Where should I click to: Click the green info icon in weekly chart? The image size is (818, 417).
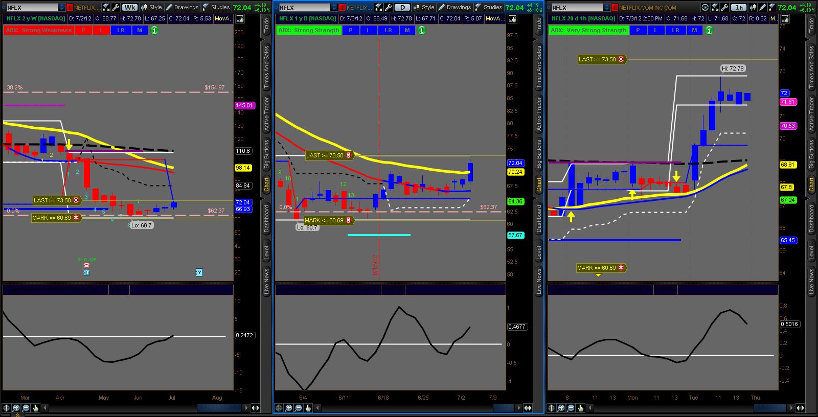(x=154, y=30)
